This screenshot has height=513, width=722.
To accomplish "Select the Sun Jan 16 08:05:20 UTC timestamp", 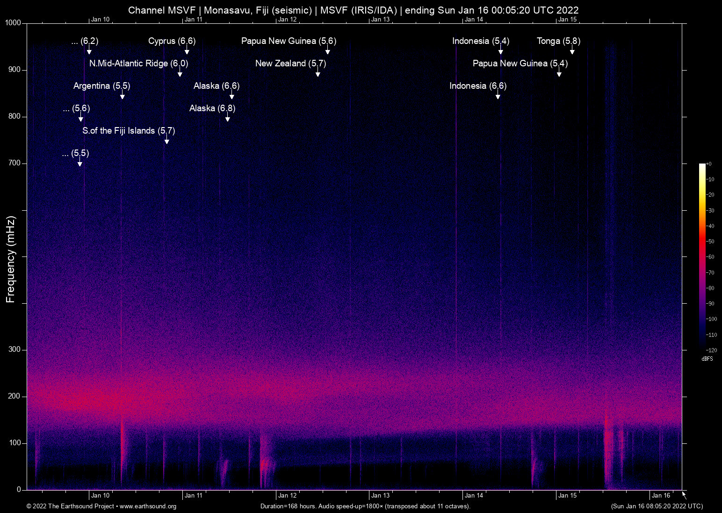I will pyautogui.click(x=657, y=506).
